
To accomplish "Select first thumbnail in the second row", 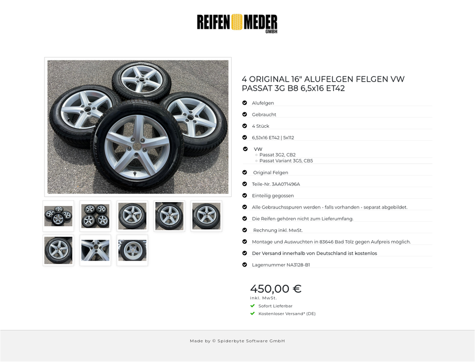I will pyautogui.click(x=58, y=251).
